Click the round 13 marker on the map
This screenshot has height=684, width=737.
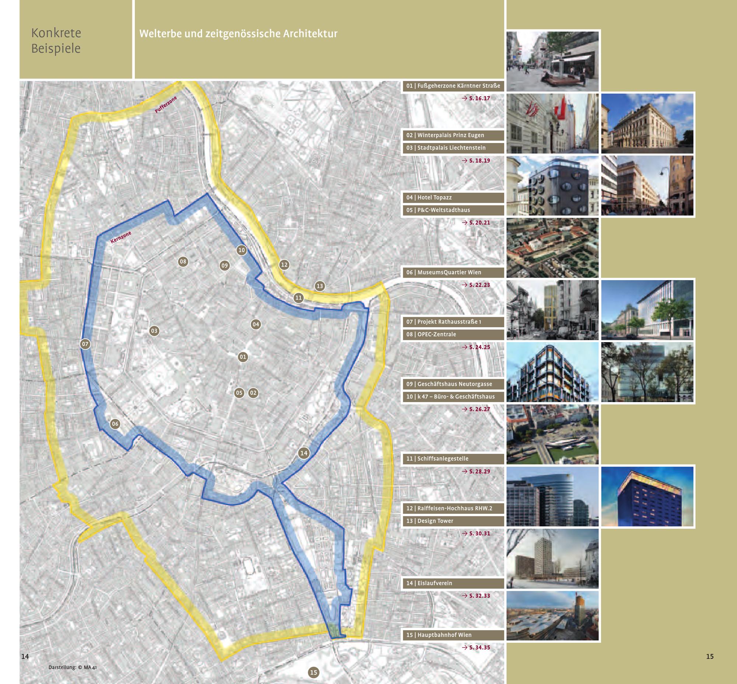tap(319, 286)
